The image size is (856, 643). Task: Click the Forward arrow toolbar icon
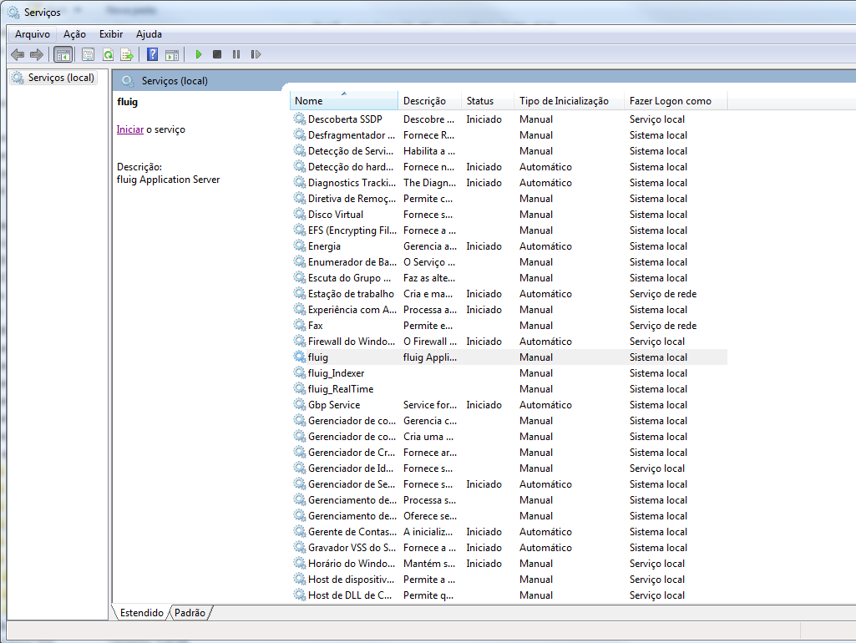[37, 54]
